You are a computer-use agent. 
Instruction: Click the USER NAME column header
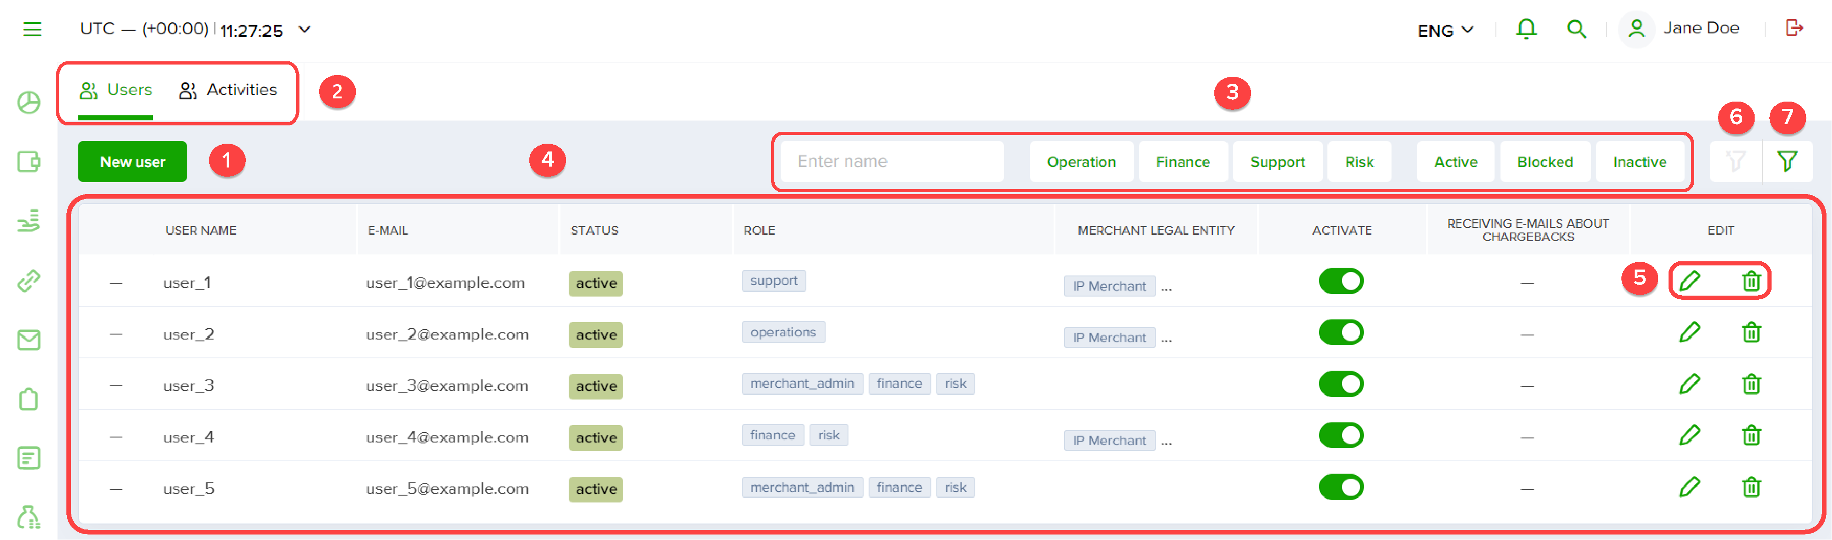tap(201, 230)
